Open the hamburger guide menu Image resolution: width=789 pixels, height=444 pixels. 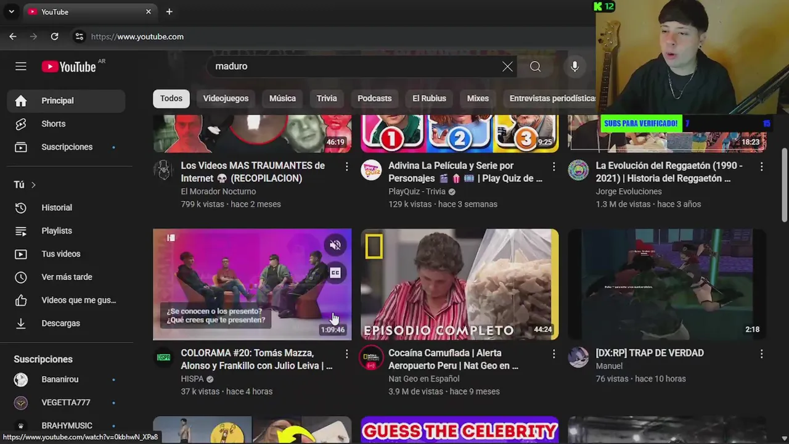coord(21,67)
